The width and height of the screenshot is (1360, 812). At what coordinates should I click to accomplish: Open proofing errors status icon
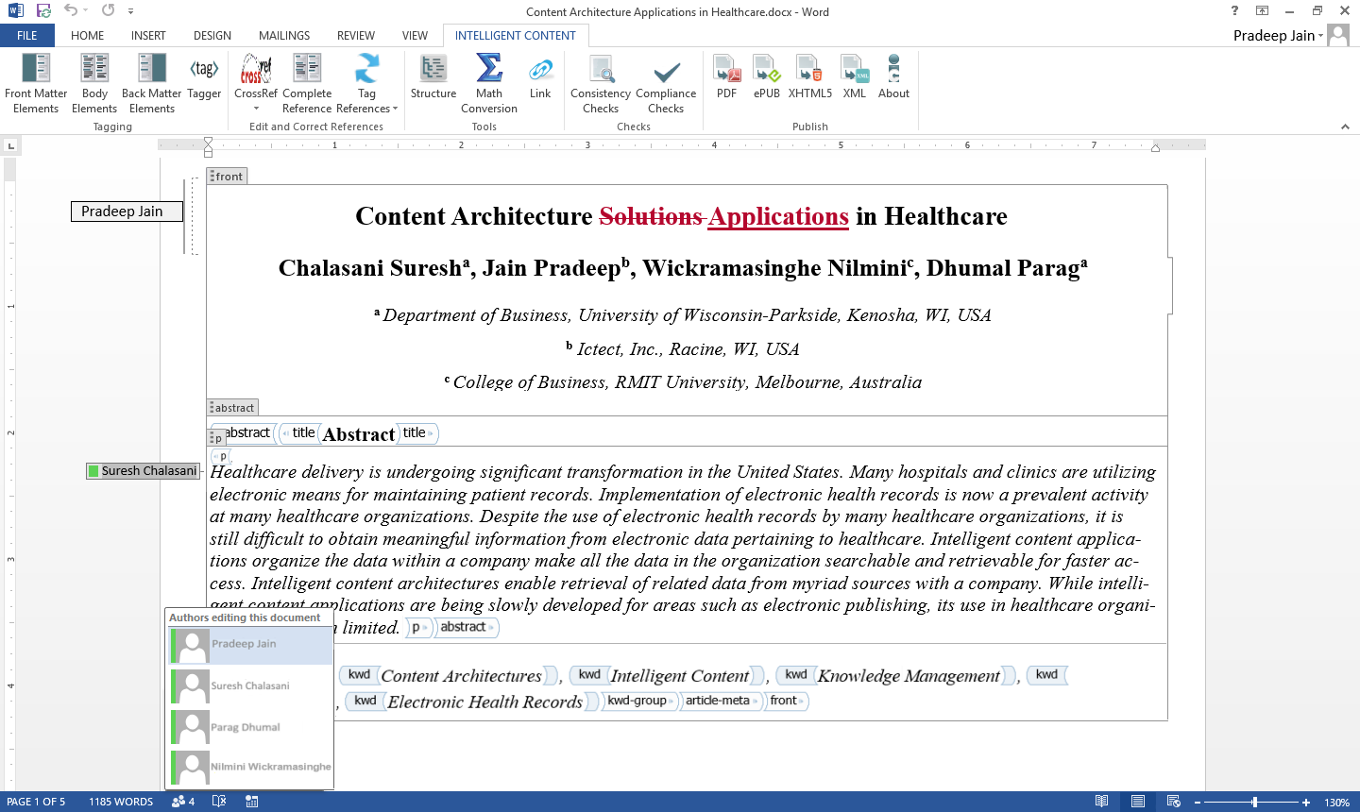click(x=219, y=802)
